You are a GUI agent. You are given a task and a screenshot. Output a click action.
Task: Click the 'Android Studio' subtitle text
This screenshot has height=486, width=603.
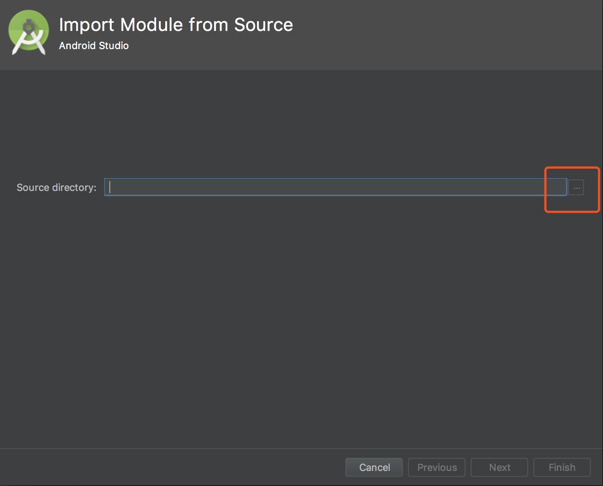pyautogui.click(x=94, y=46)
